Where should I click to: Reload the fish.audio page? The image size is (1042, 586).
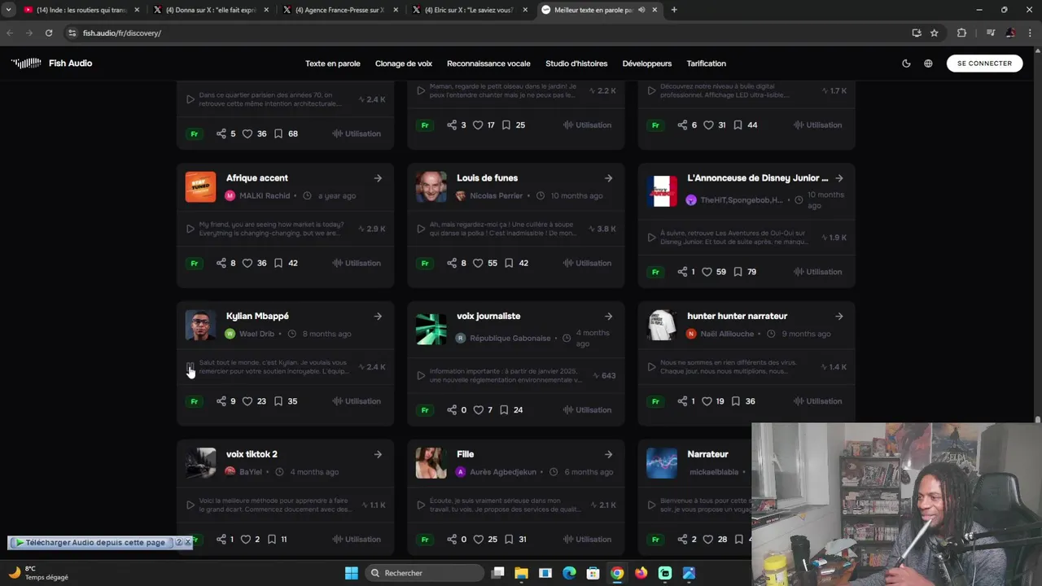coord(49,33)
